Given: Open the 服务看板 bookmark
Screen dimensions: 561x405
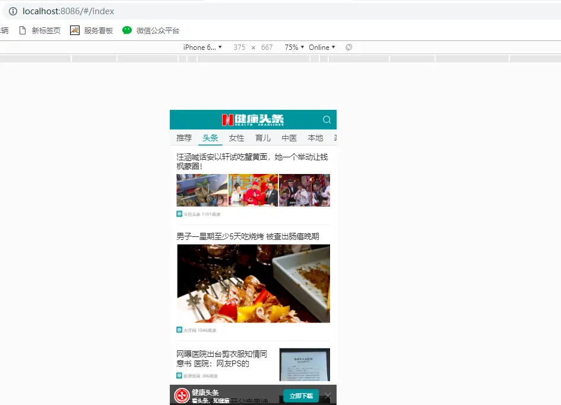Looking at the screenshot, I should 91,31.
